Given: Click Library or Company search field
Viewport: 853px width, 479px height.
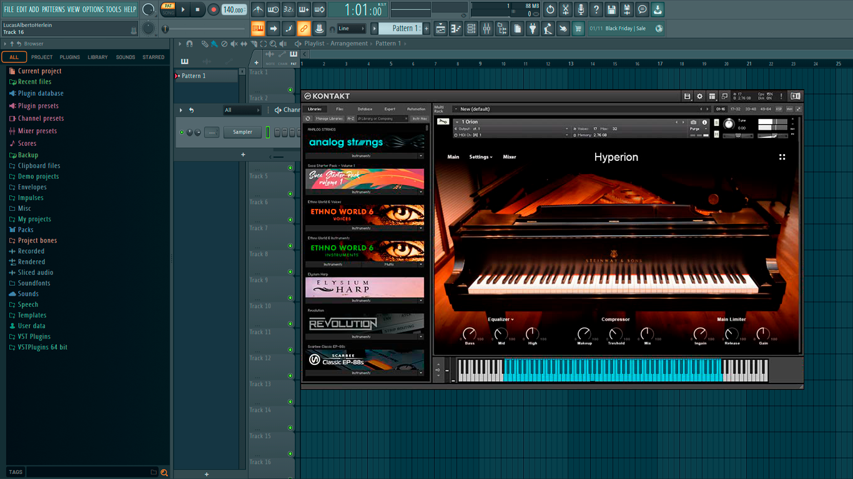Looking at the screenshot, I should [382, 119].
